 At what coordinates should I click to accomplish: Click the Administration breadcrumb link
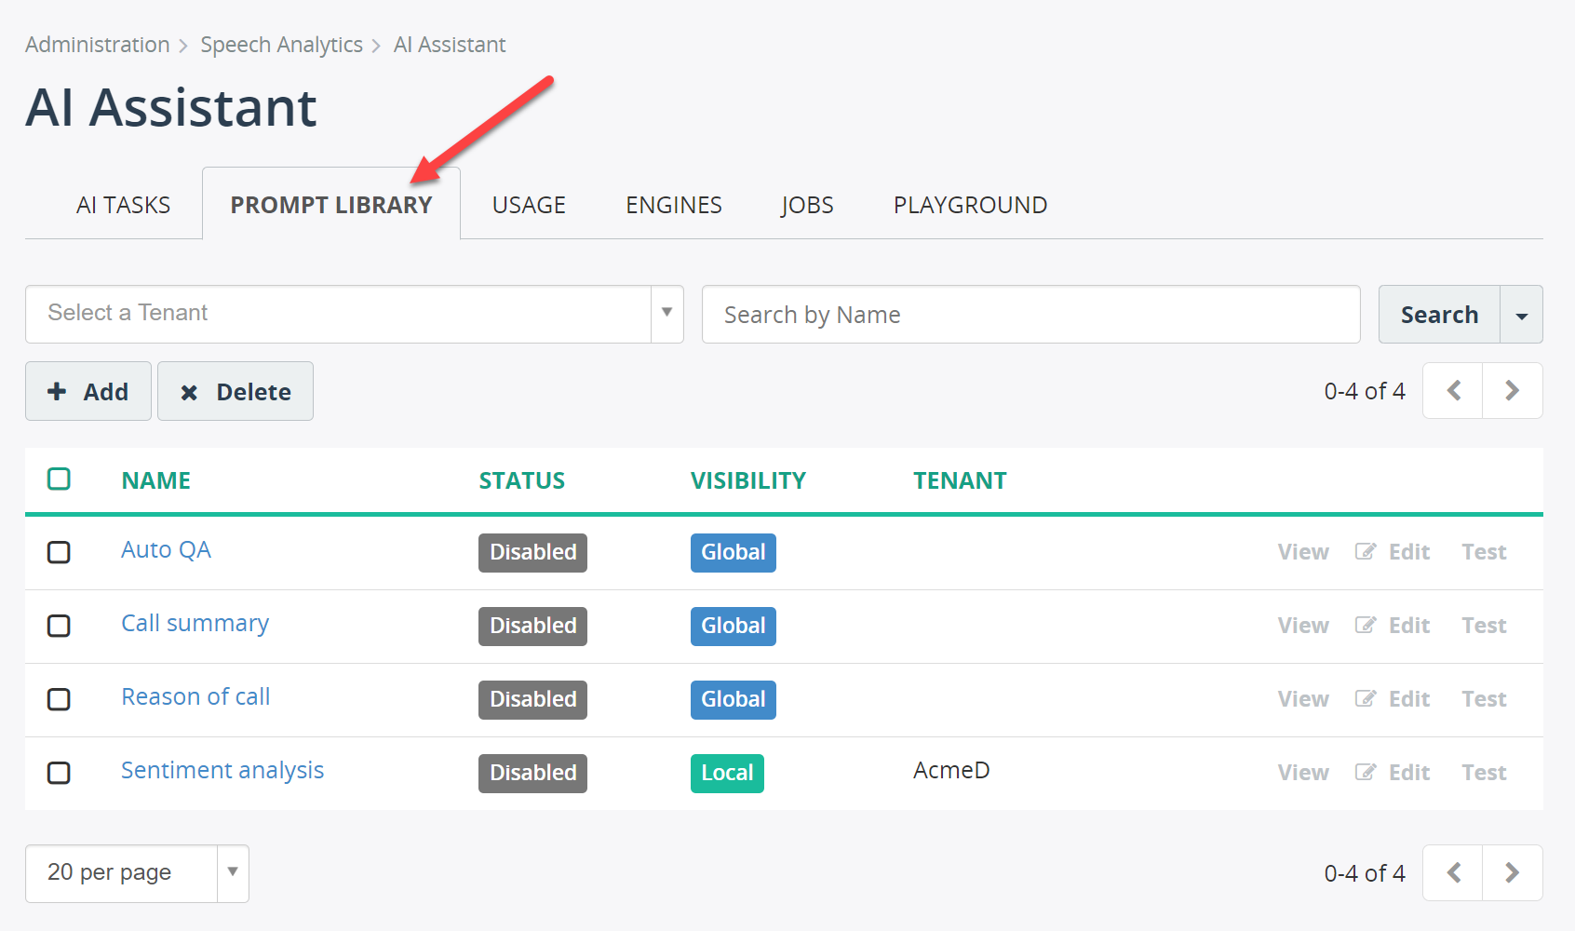click(98, 45)
